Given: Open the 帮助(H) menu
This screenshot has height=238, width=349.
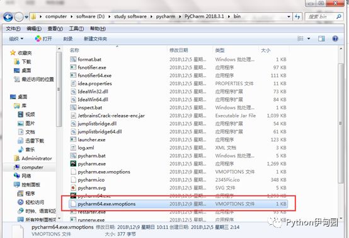Looking at the screenshot, I should tap(98, 29).
